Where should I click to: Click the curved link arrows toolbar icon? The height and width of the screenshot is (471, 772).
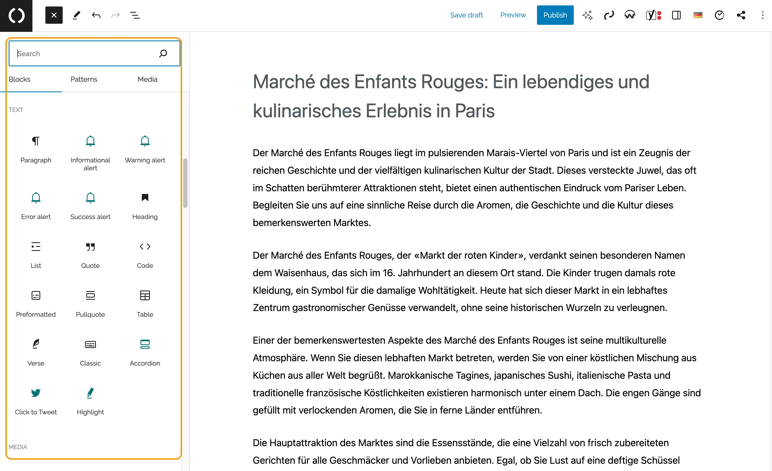(x=609, y=15)
